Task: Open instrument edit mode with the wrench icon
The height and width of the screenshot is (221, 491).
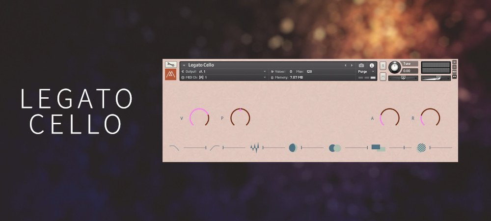Action: click(171, 64)
